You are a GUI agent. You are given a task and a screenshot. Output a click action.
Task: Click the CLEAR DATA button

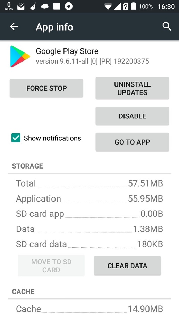click(127, 265)
